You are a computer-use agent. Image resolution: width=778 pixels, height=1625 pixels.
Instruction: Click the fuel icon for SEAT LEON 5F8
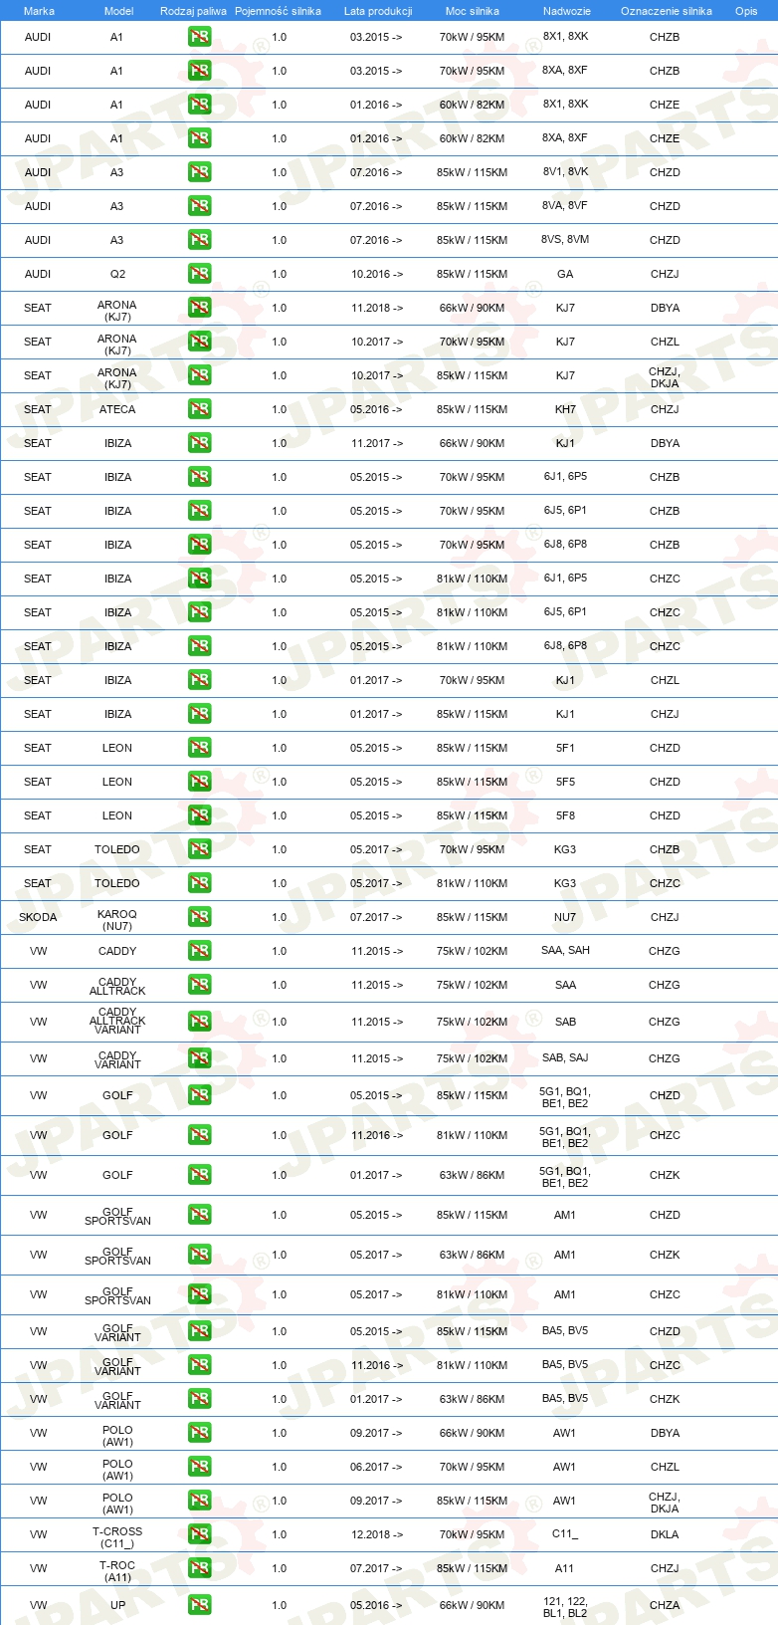(x=199, y=815)
